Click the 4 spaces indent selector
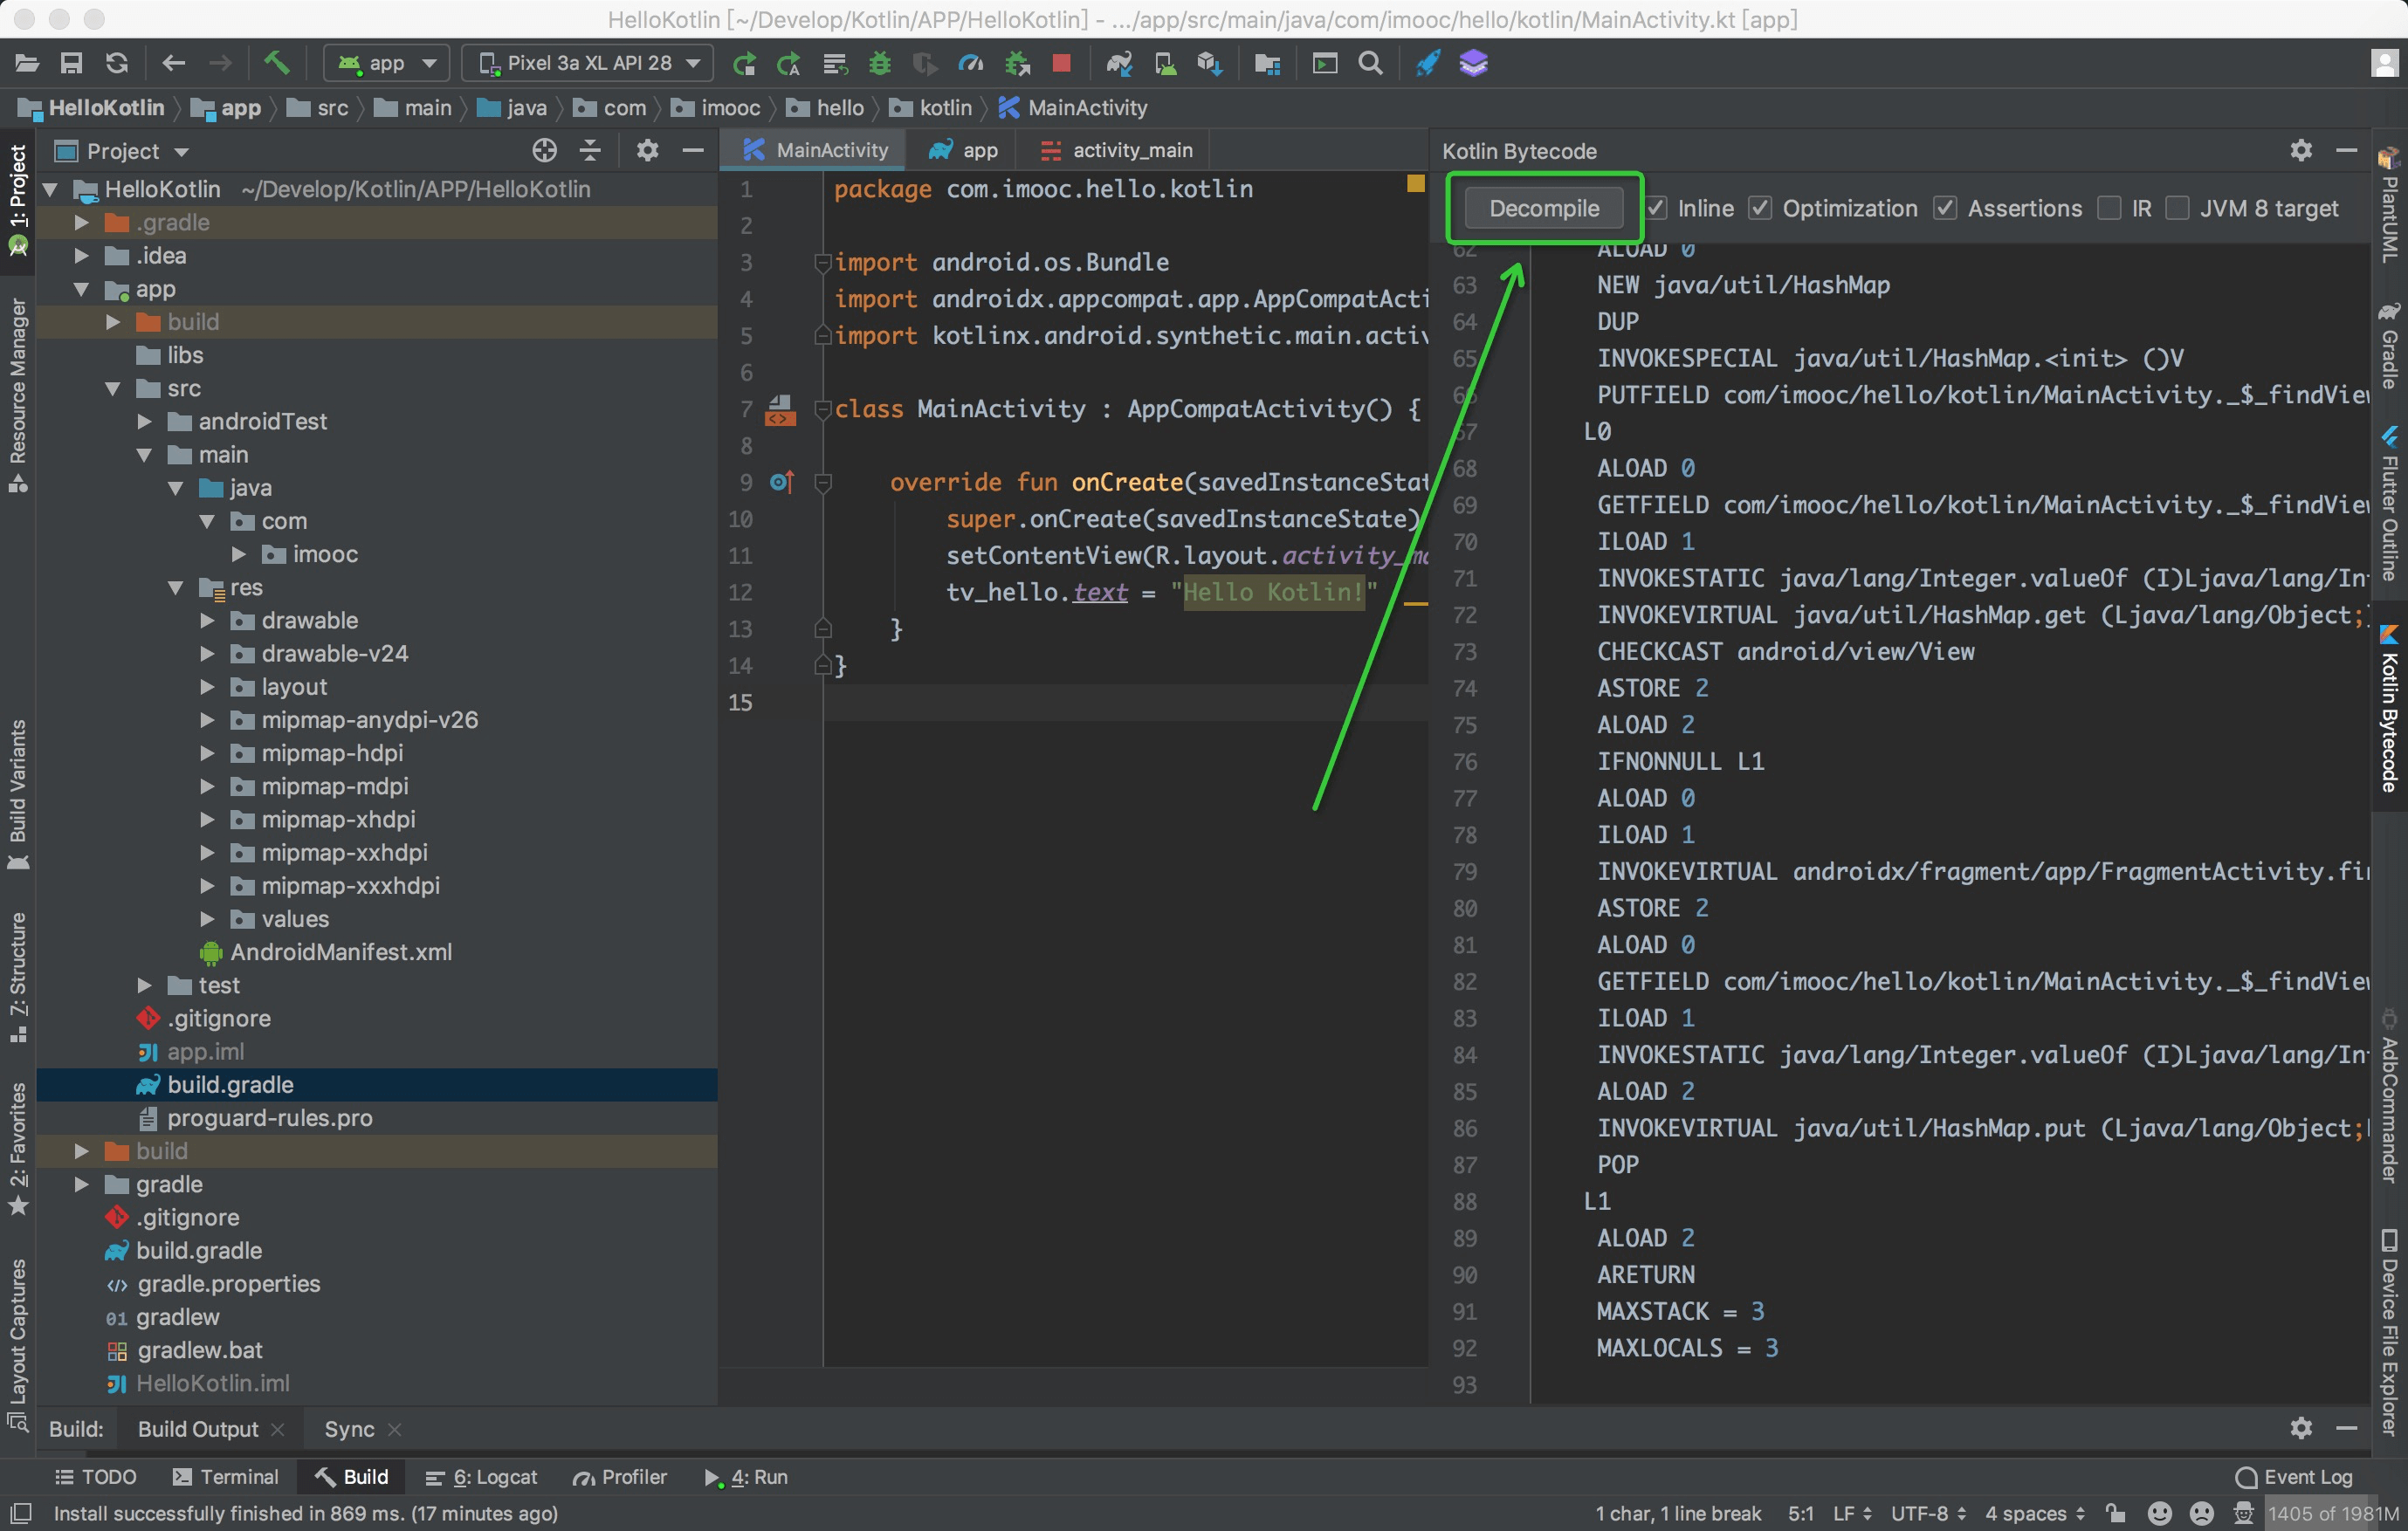This screenshot has width=2408, height=1531. [x=2034, y=1513]
